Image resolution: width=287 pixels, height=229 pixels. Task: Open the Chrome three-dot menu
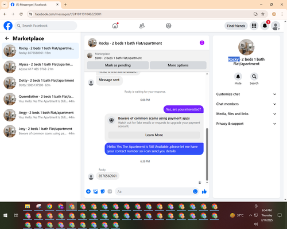tap(282, 14)
